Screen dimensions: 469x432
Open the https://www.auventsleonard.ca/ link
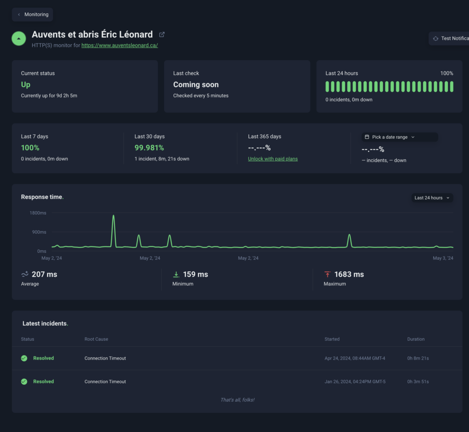click(120, 46)
